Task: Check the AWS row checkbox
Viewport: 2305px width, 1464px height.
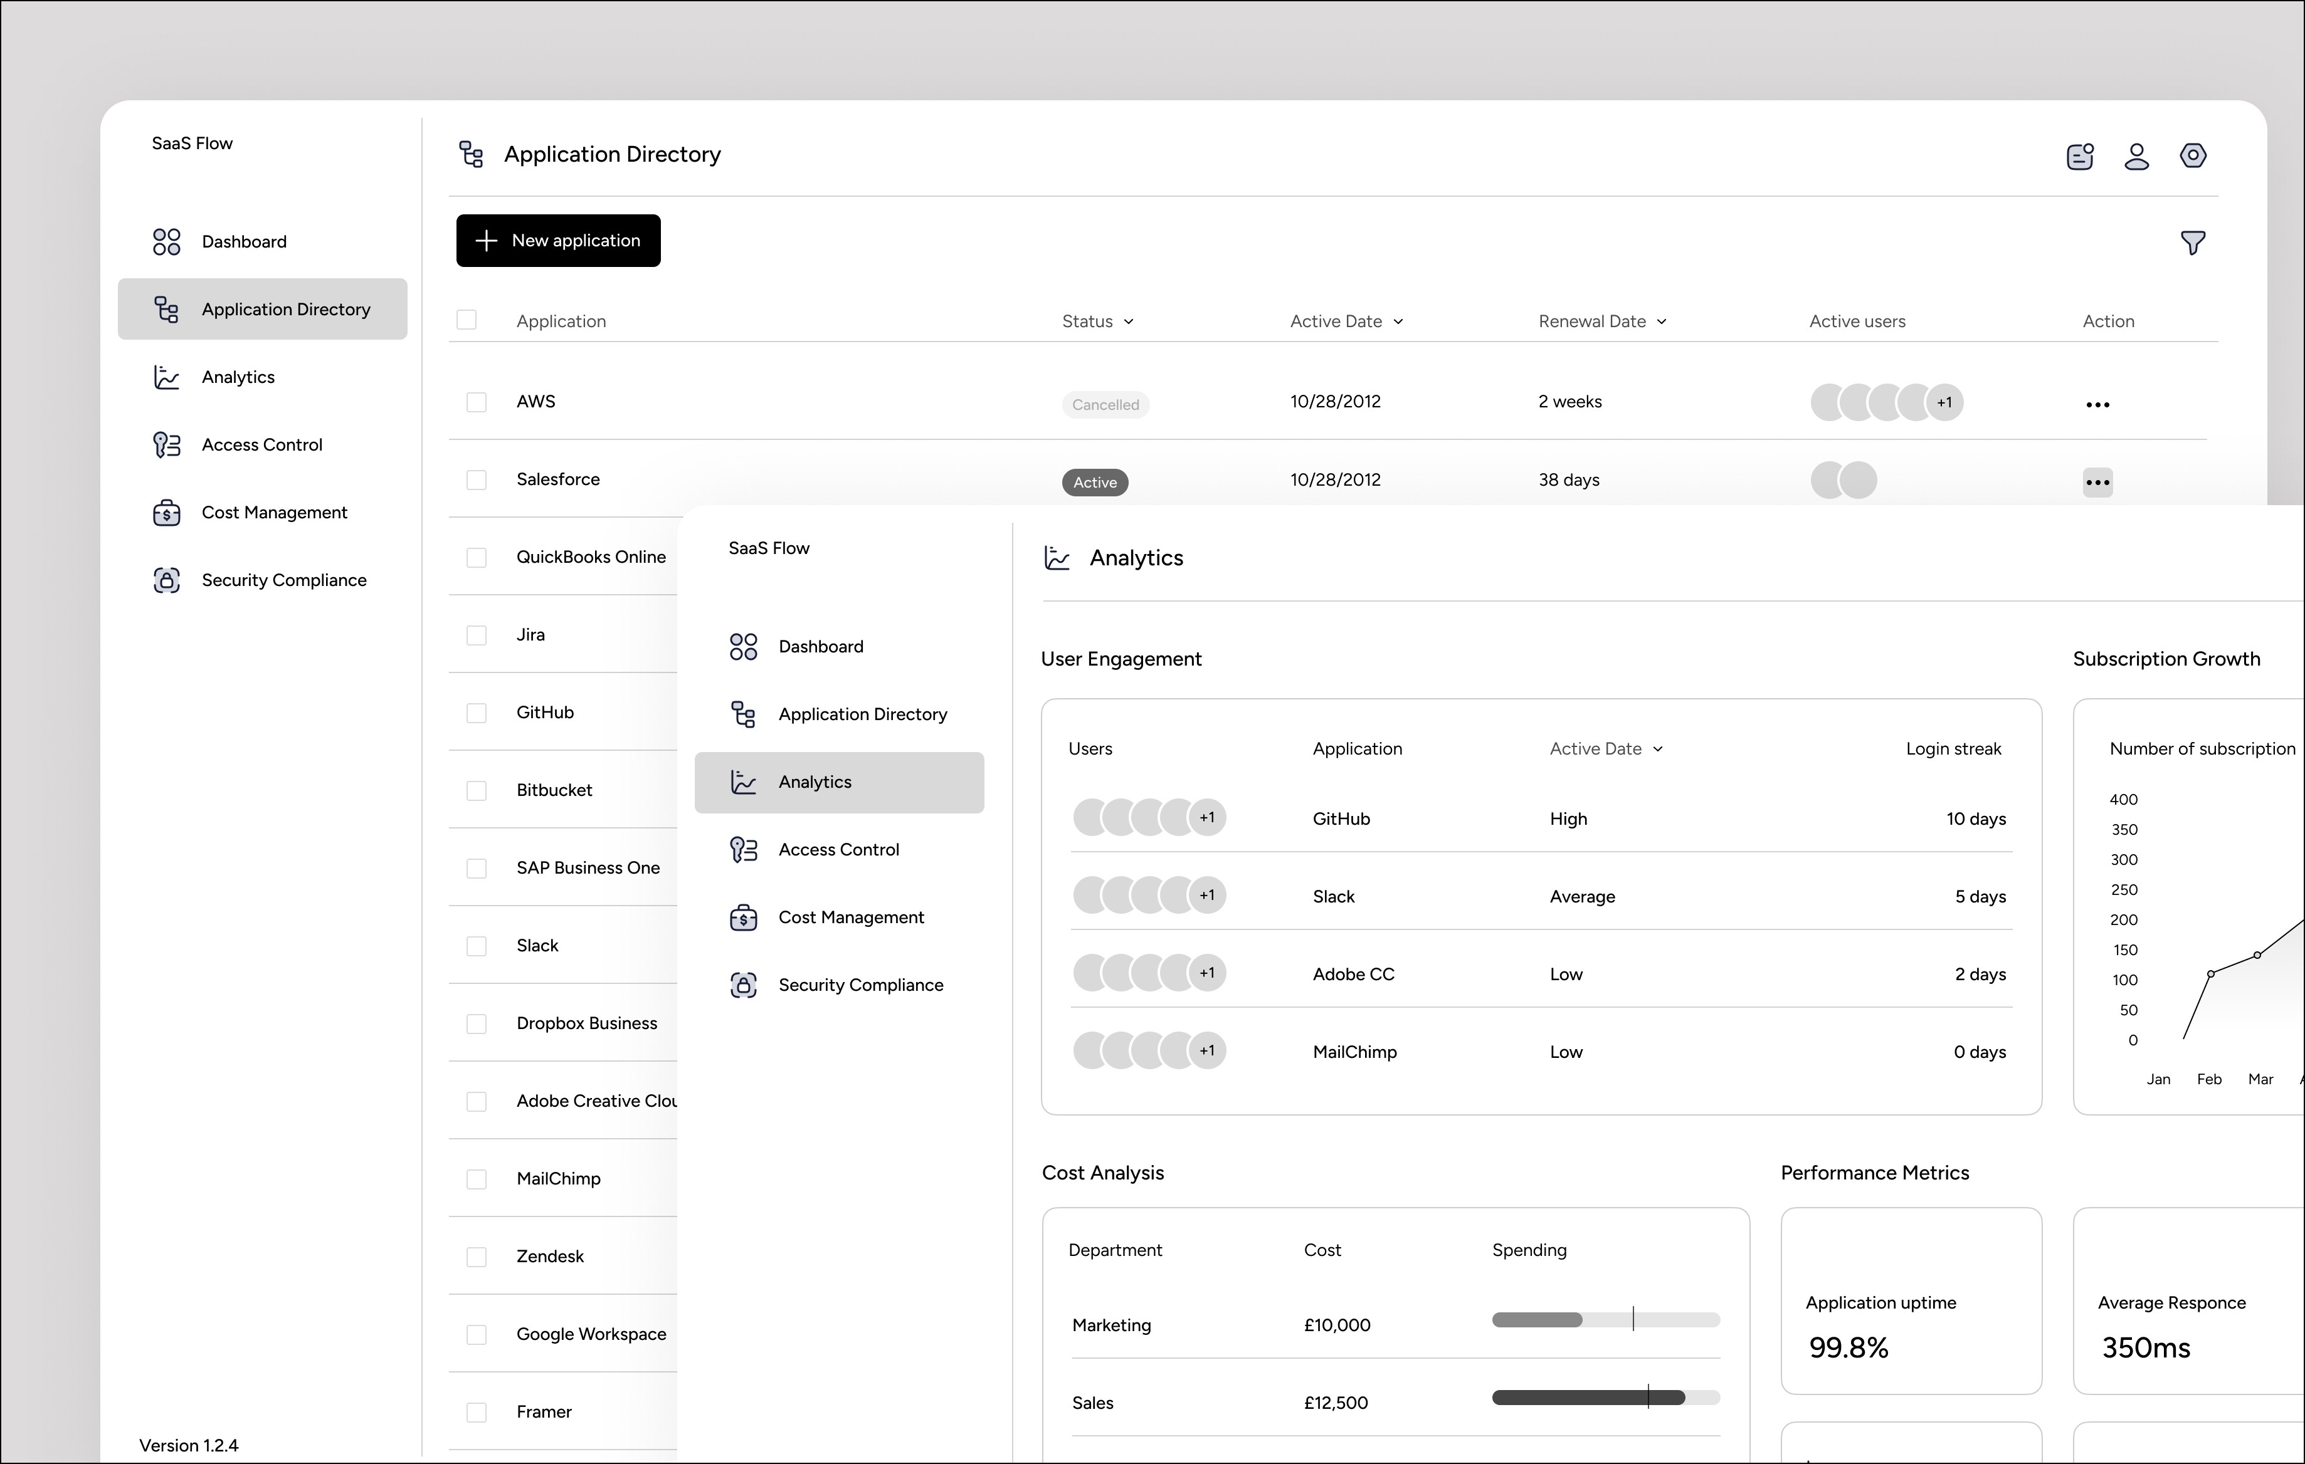Action: (x=477, y=402)
